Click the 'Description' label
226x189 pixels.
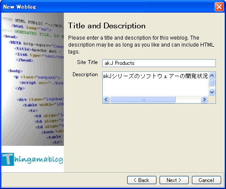click(x=85, y=74)
